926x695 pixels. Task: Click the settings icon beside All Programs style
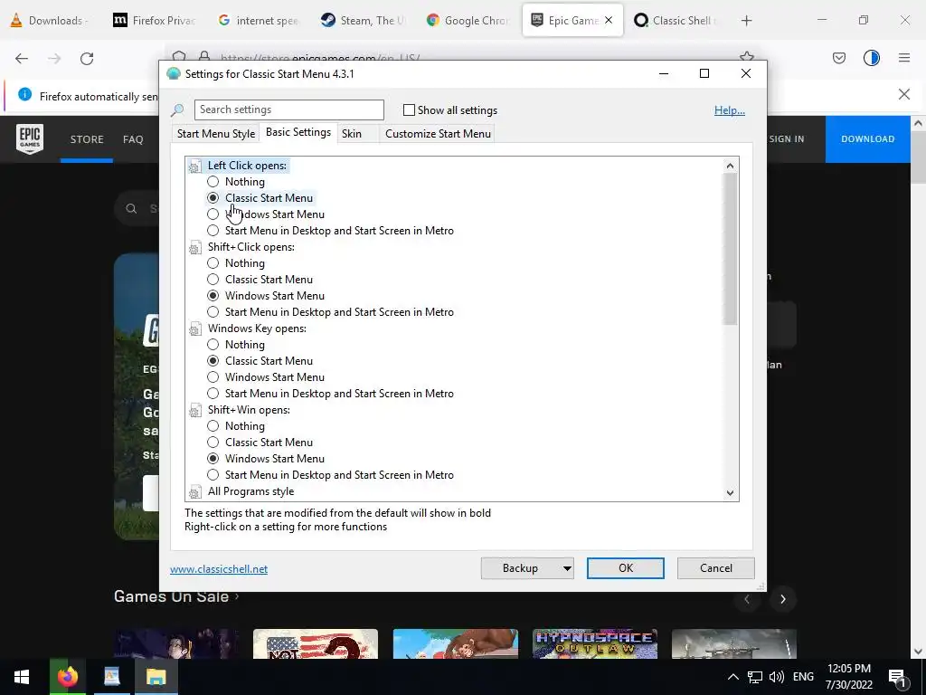click(195, 492)
